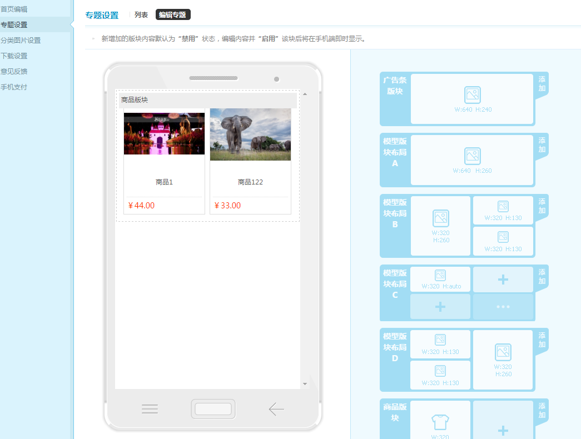Click image icon in layout A W:640 H:260

point(473,156)
